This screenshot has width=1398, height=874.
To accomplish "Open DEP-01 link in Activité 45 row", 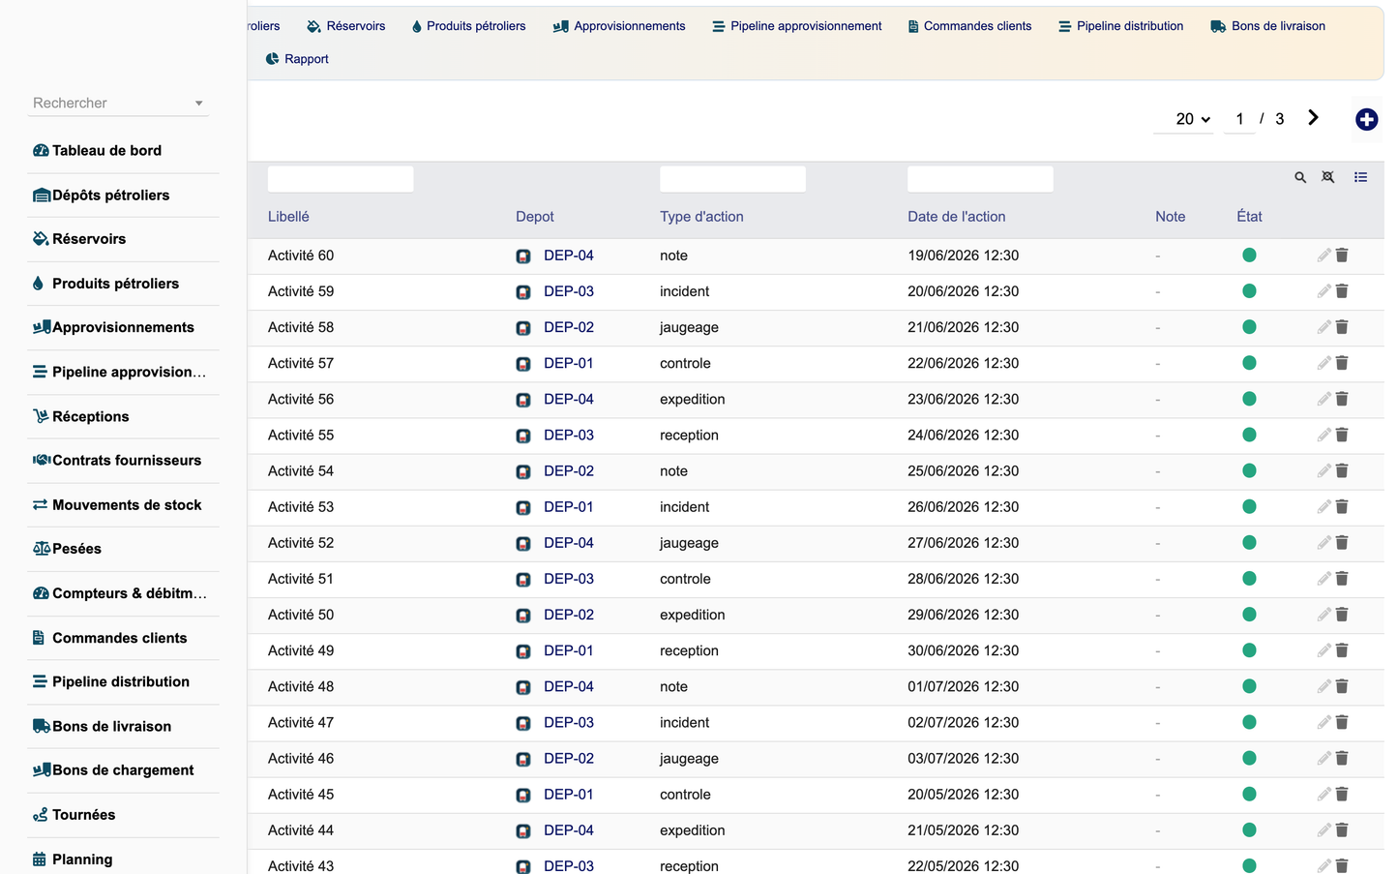I will coord(569,795).
